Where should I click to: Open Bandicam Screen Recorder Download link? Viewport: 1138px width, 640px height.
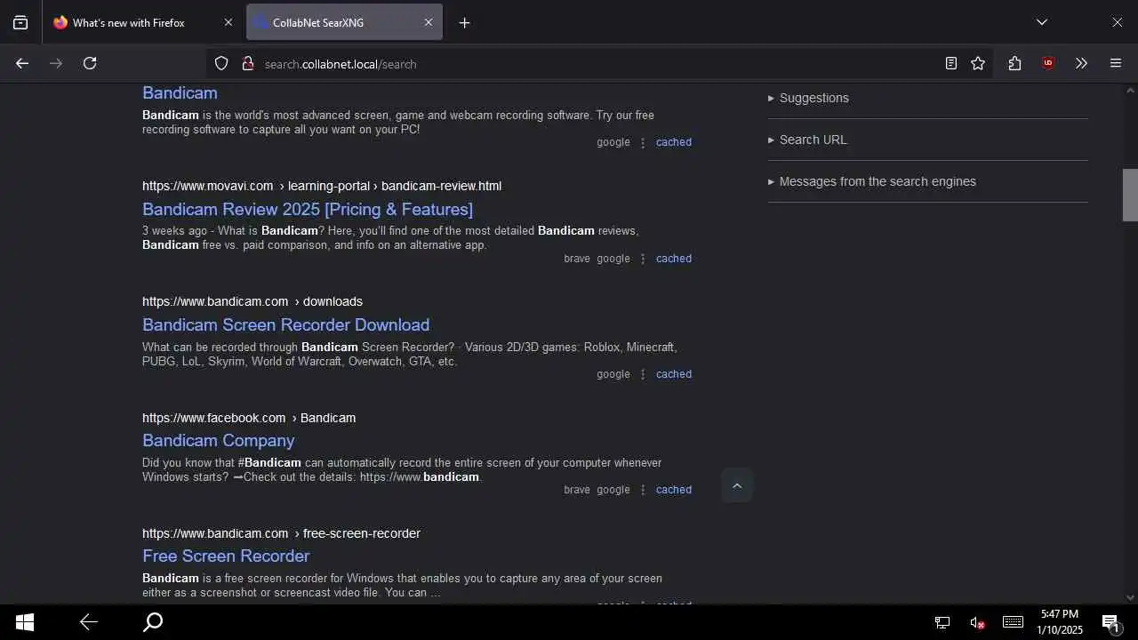tap(285, 324)
